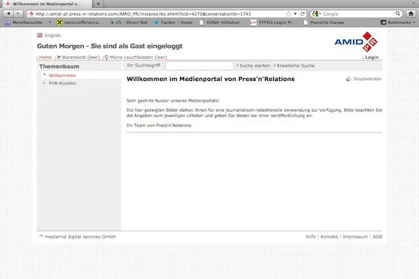
Task: Open TYPO3 Login bookmark
Action: 272,22
